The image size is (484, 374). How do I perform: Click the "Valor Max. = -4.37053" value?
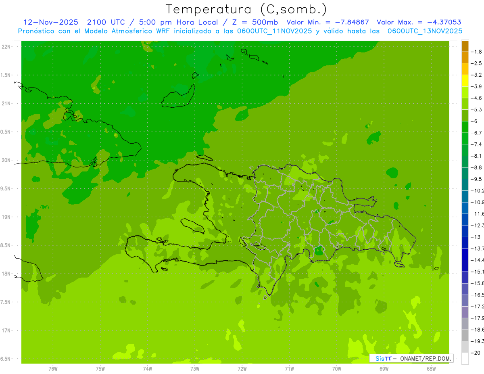pos(419,22)
